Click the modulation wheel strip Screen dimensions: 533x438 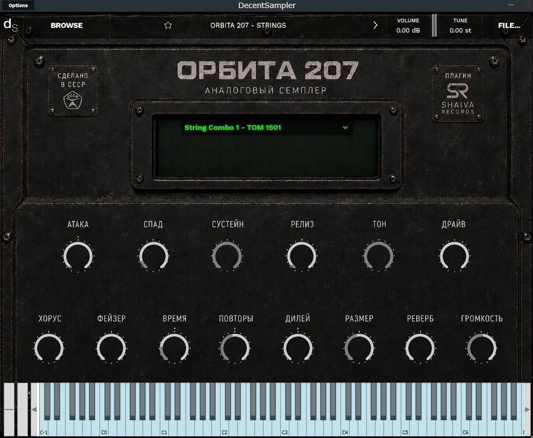pyautogui.click(x=23, y=410)
